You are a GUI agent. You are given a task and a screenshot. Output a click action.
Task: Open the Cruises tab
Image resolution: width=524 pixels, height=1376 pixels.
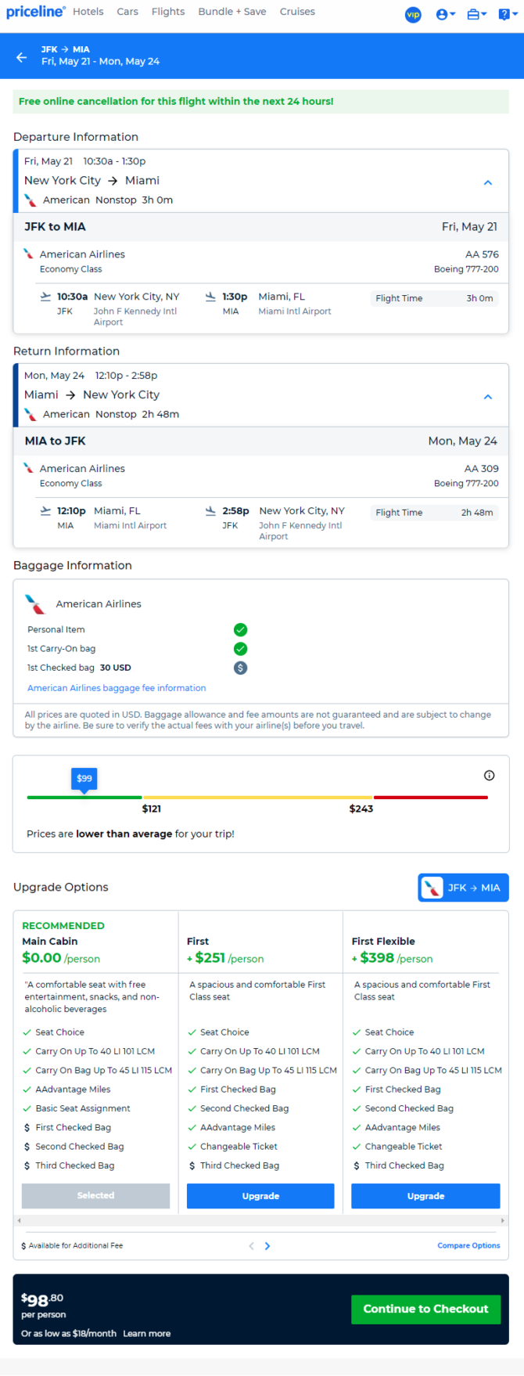297,12
